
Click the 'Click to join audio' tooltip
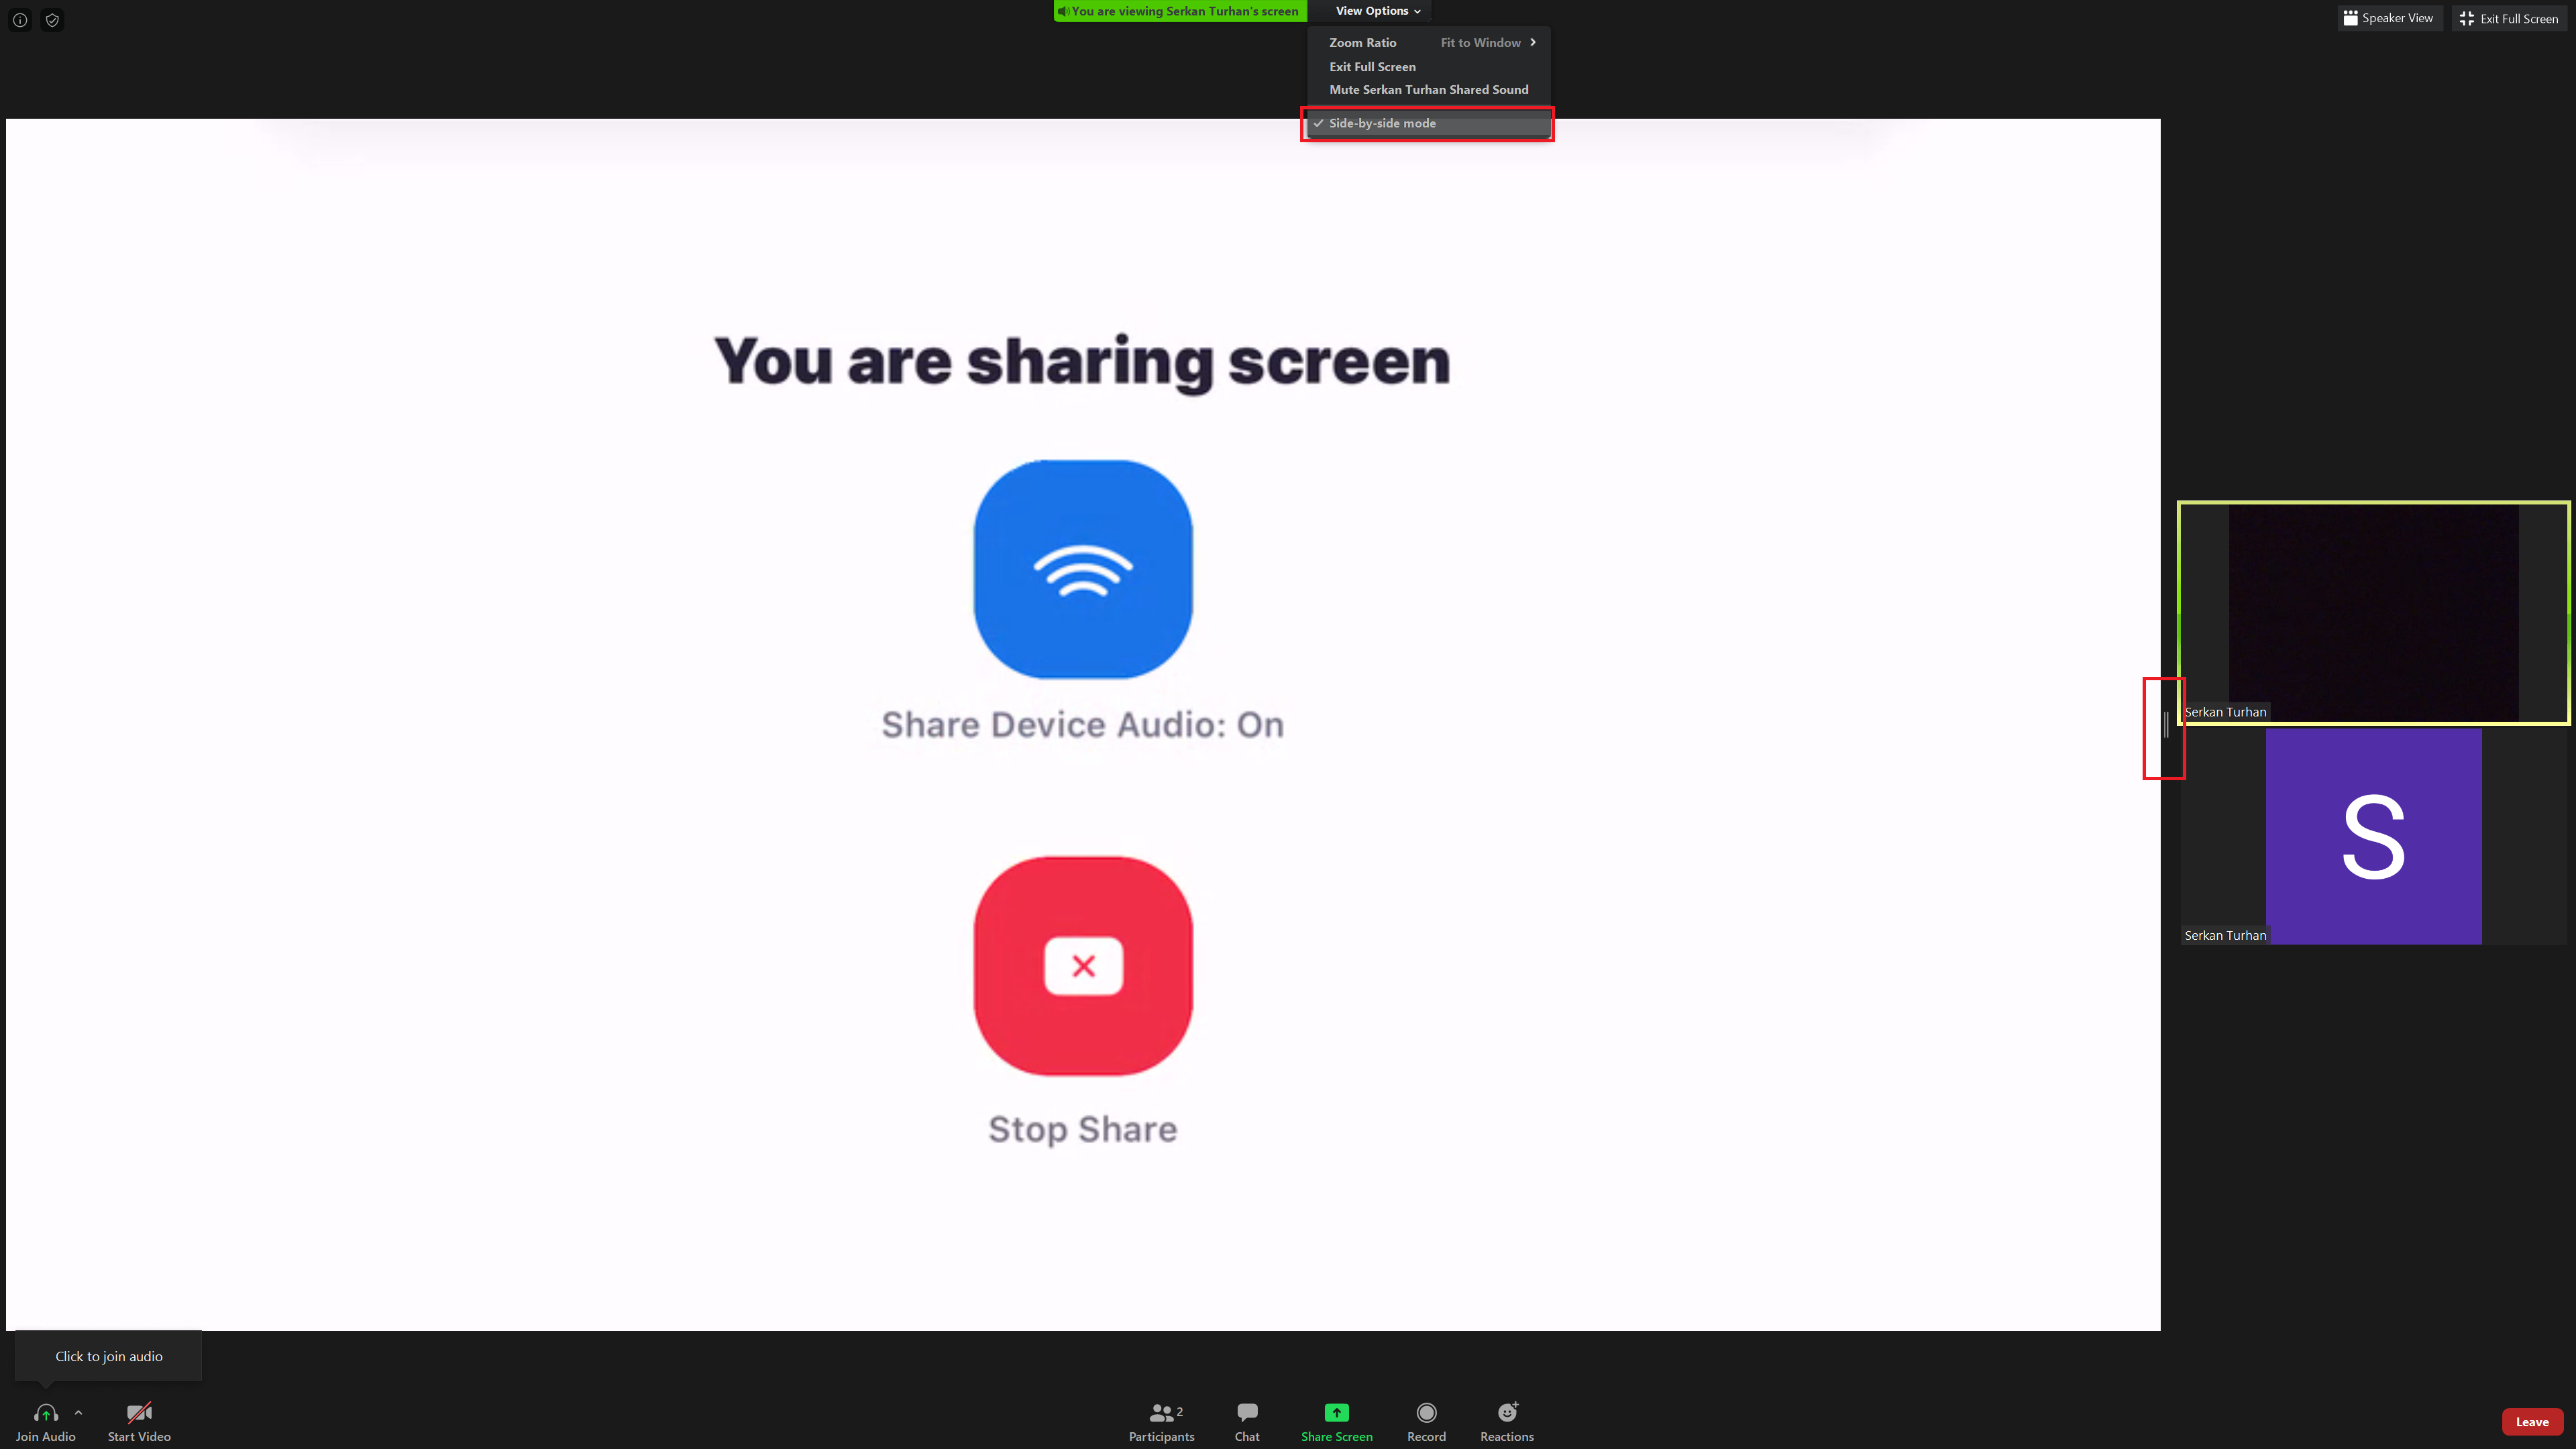pos(109,1356)
